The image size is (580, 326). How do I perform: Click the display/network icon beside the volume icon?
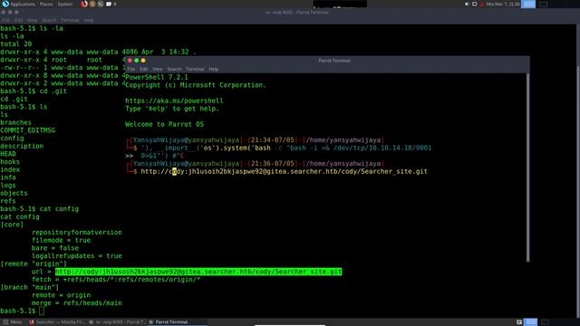pyautogui.click(x=475, y=4)
